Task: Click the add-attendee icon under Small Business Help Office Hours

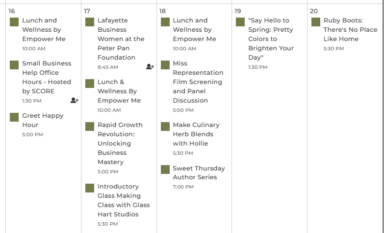Action: click(74, 101)
